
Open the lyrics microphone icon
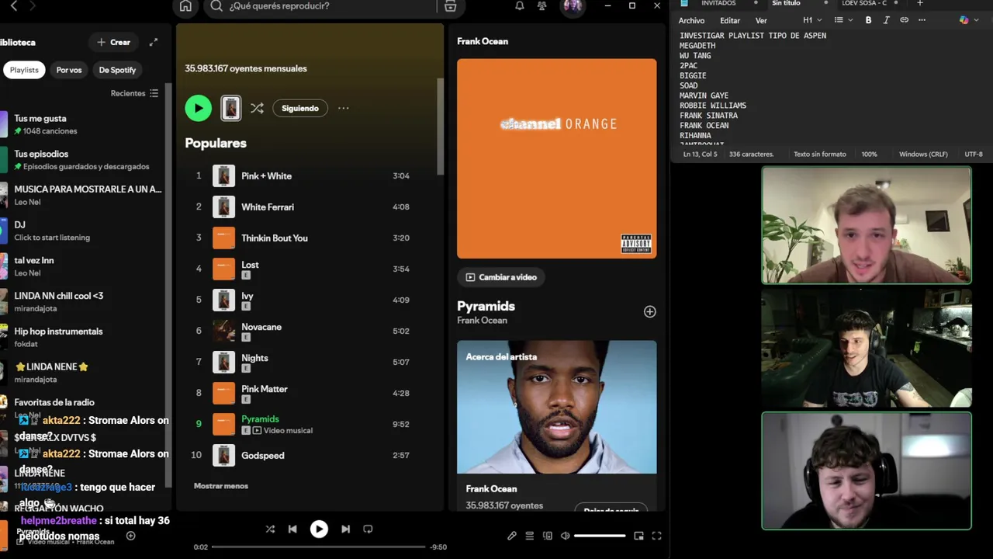point(512,536)
